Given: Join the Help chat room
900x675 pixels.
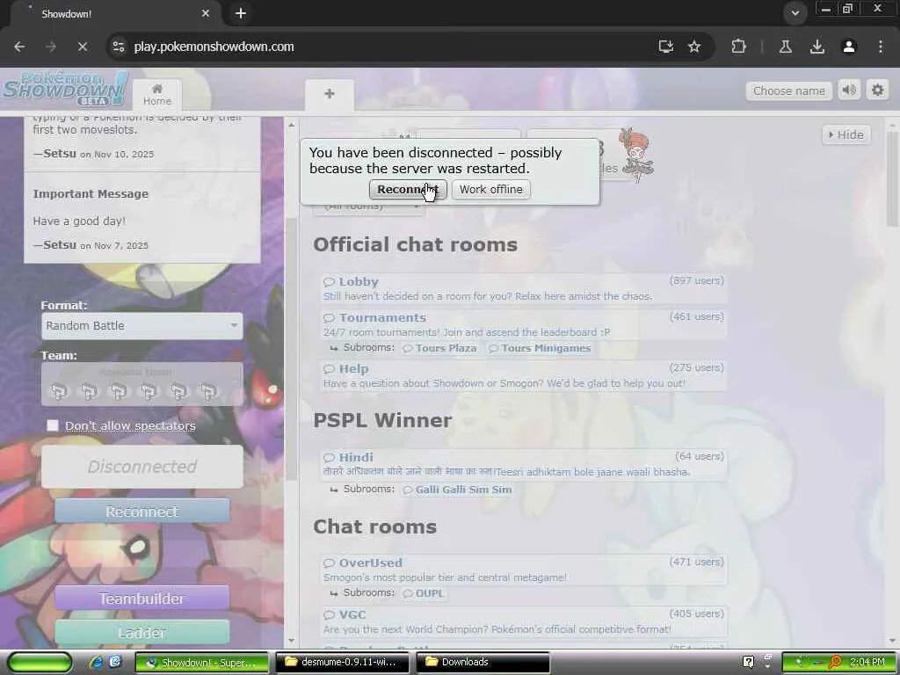Looking at the screenshot, I should 523,376.
